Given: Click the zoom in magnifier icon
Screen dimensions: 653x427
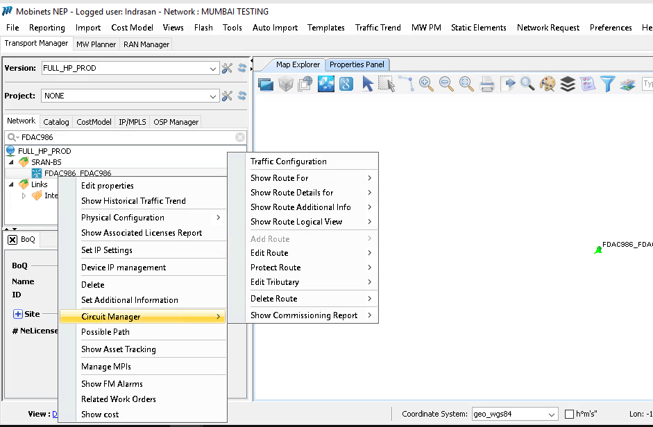Looking at the screenshot, I should [426, 84].
